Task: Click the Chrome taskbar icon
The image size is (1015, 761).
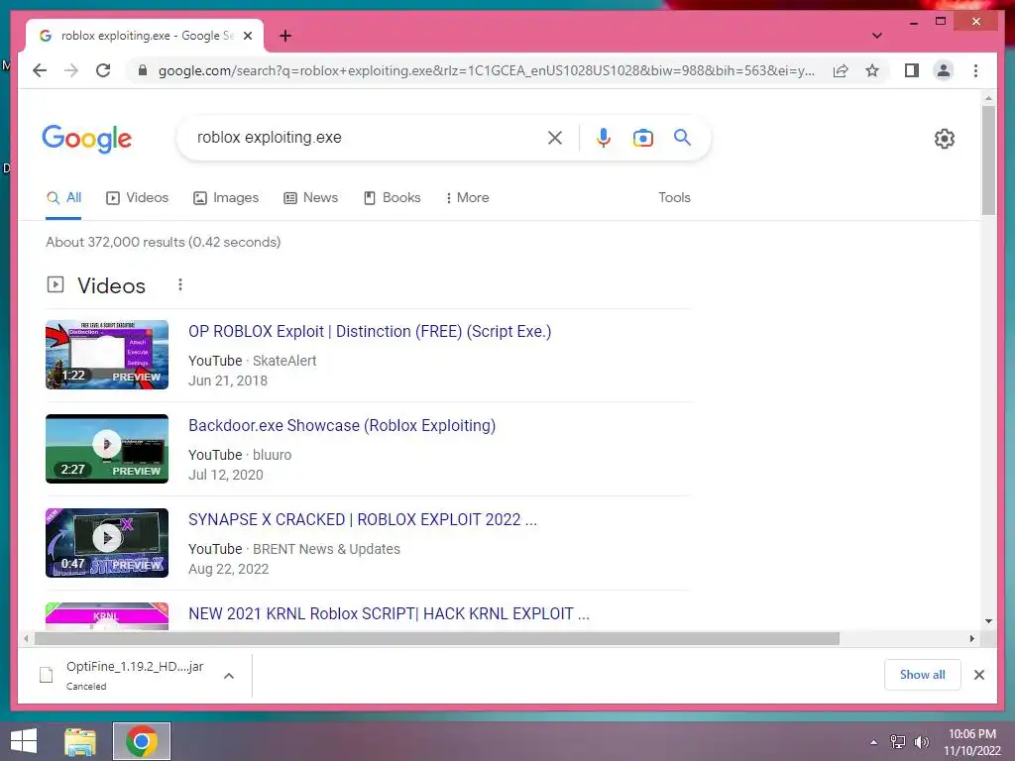Action: click(142, 741)
